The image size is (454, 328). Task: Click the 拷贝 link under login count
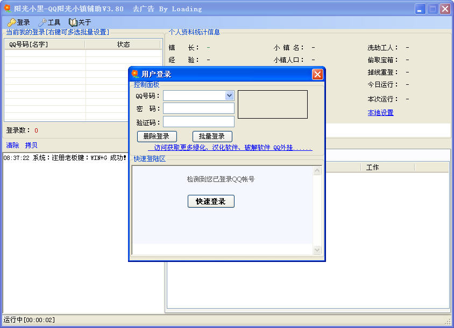[x=31, y=145]
